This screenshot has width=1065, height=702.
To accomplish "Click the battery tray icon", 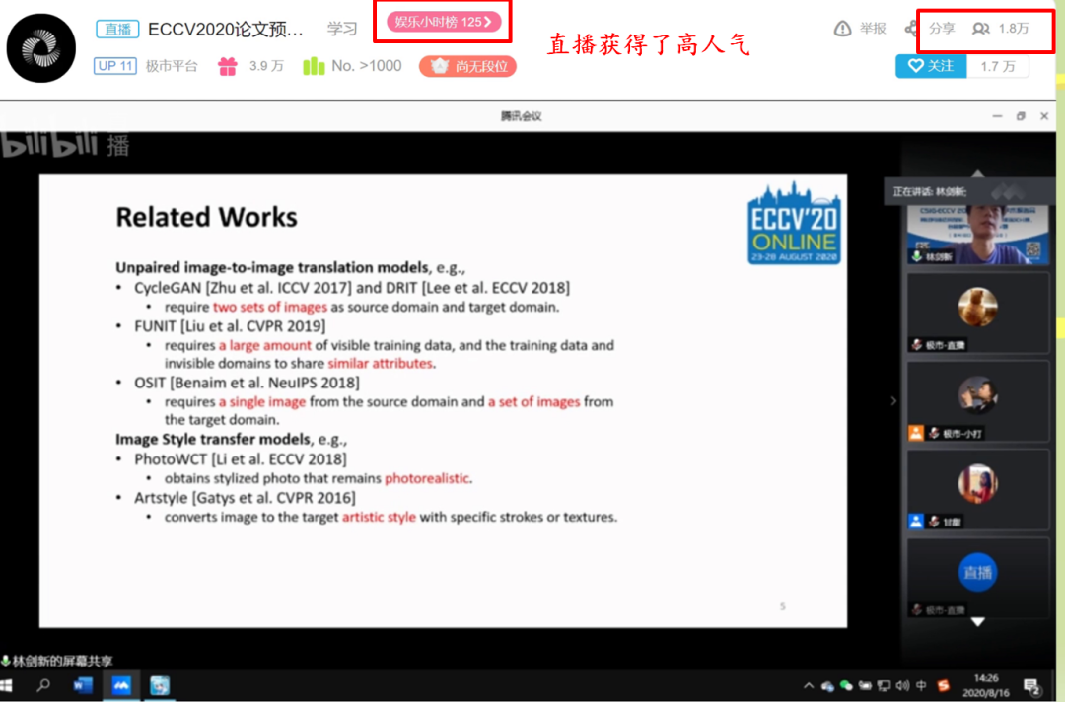I will 865,685.
